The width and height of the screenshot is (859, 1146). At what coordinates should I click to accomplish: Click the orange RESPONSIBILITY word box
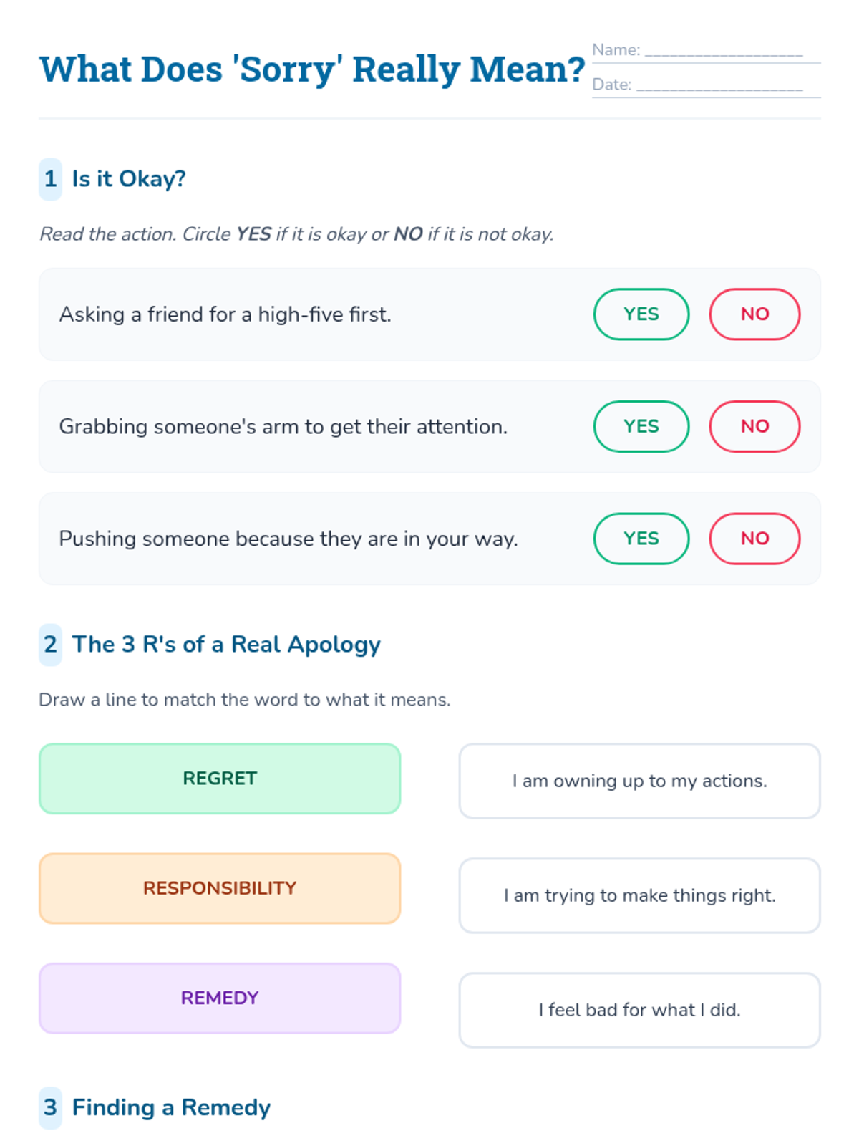[x=220, y=888]
